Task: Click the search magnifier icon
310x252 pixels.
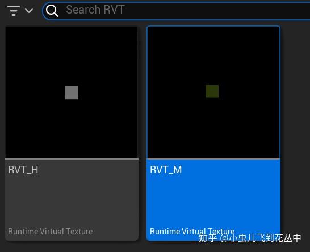Action: (52, 11)
